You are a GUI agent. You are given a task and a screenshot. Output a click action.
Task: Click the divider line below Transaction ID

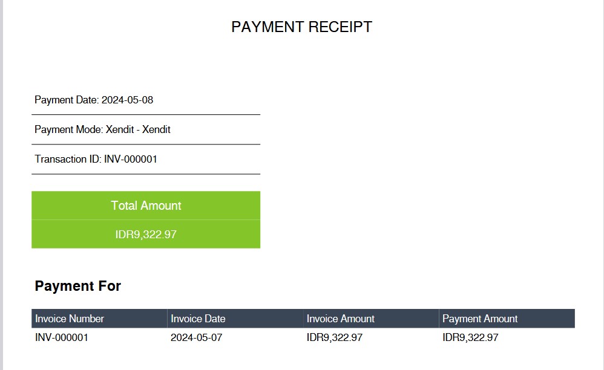click(x=146, y=174)
